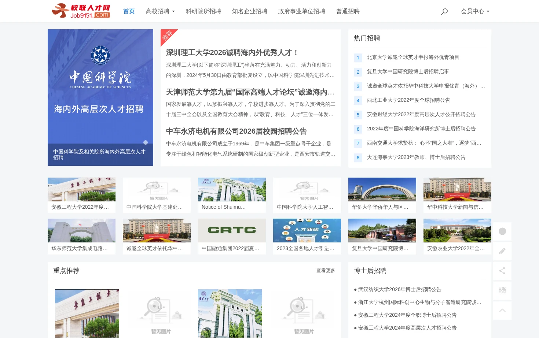Open the 中国科学院大学基建处 thumbnail card
Screen dimensions: 539x338
coord(157,195)
